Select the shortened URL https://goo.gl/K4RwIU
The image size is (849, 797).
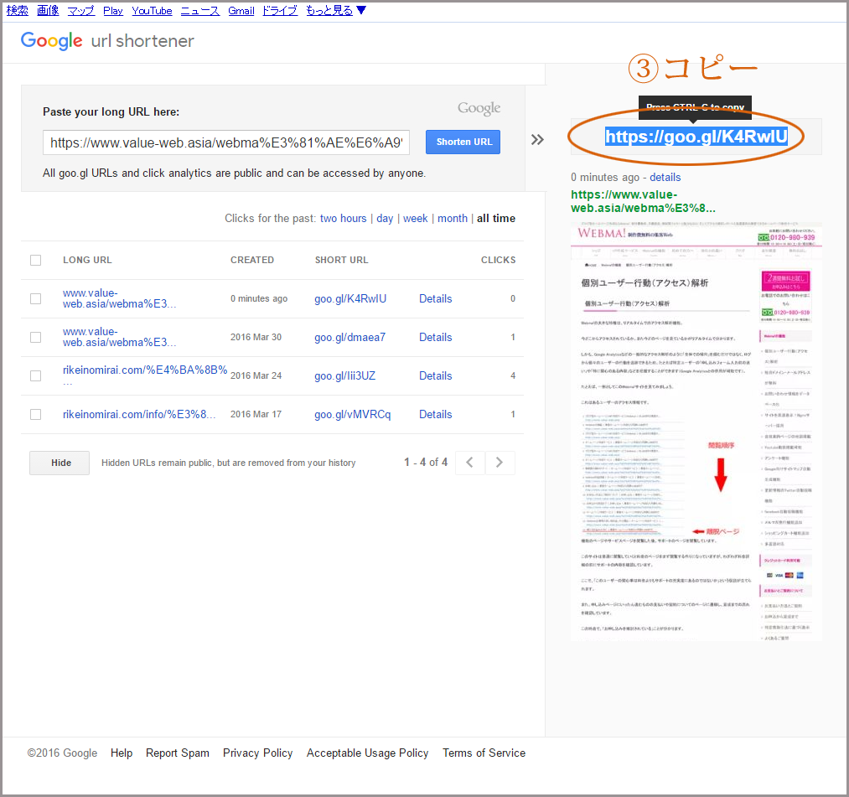point(696,137)
